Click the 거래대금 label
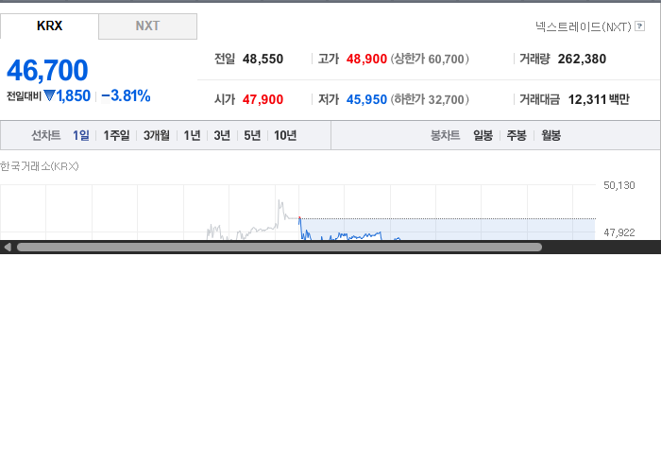Screen dimensions: 661x463 click(539, 99)
